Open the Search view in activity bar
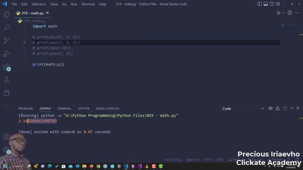The image size is (303, 170). (x=7, y=27)
